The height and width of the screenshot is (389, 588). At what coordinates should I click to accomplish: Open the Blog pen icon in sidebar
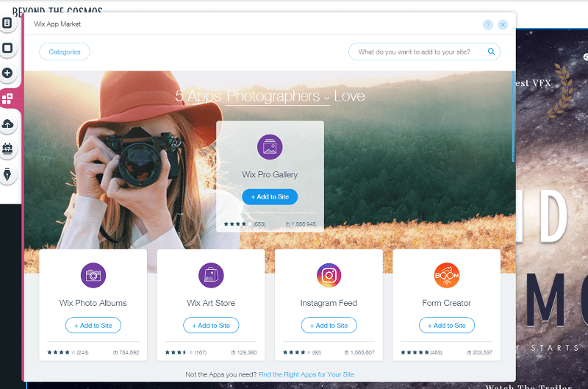[x=7, y=174]
